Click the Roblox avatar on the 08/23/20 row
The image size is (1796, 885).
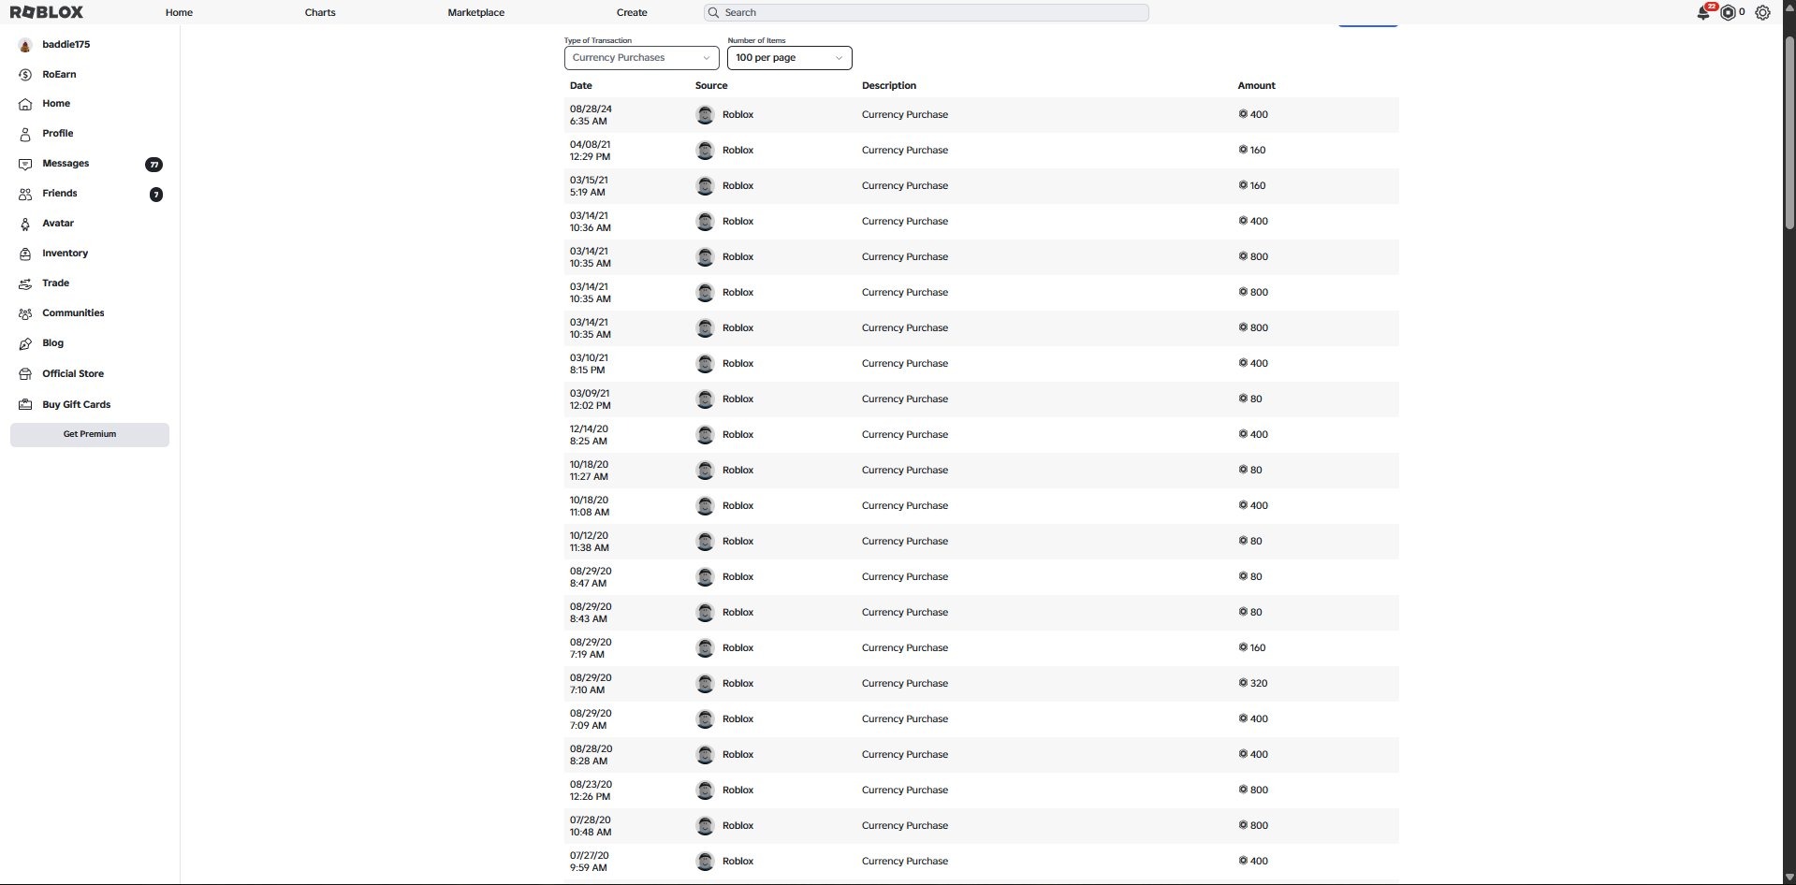(x=706, y=791)
